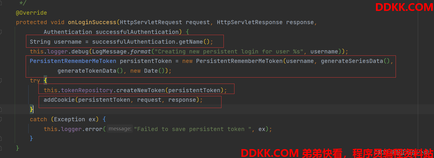Collapse the catch block using its gutter fold arrow
The width and height of the screenshot is (434, 158).
point(1,119)
